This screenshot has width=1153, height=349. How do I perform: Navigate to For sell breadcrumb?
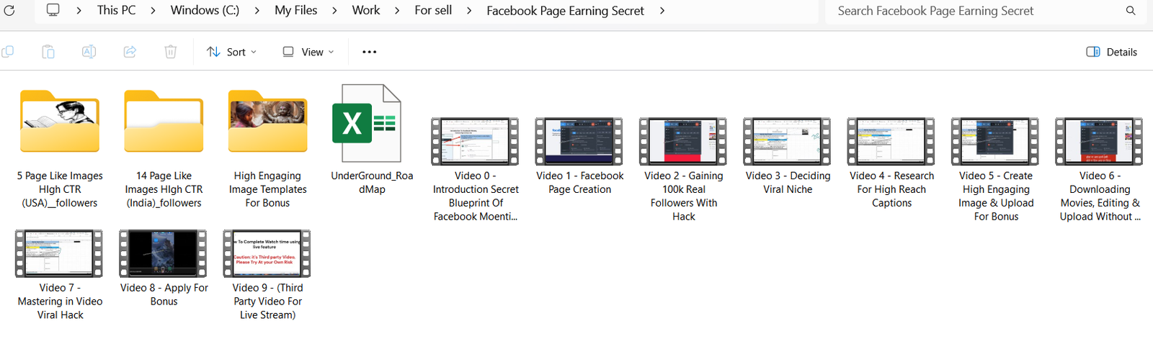pyautogui.click(x=433, y=10)
